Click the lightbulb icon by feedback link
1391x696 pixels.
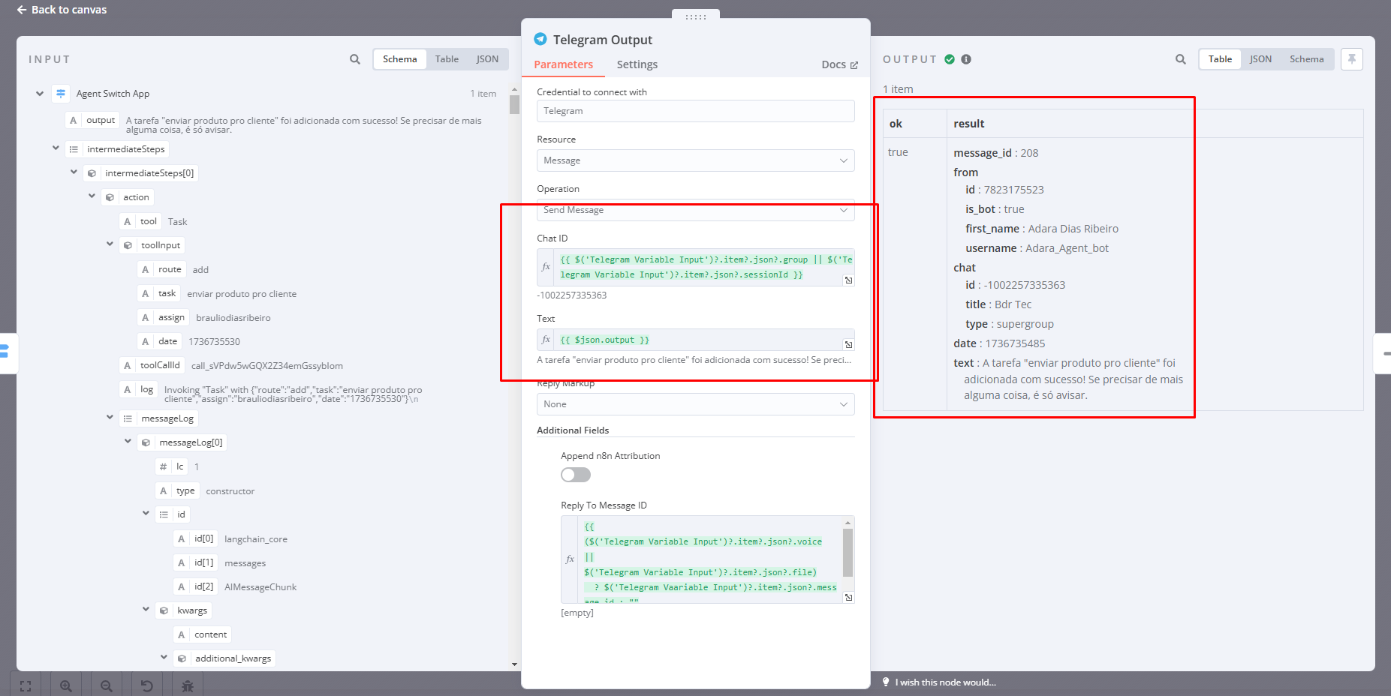point(886,682)
